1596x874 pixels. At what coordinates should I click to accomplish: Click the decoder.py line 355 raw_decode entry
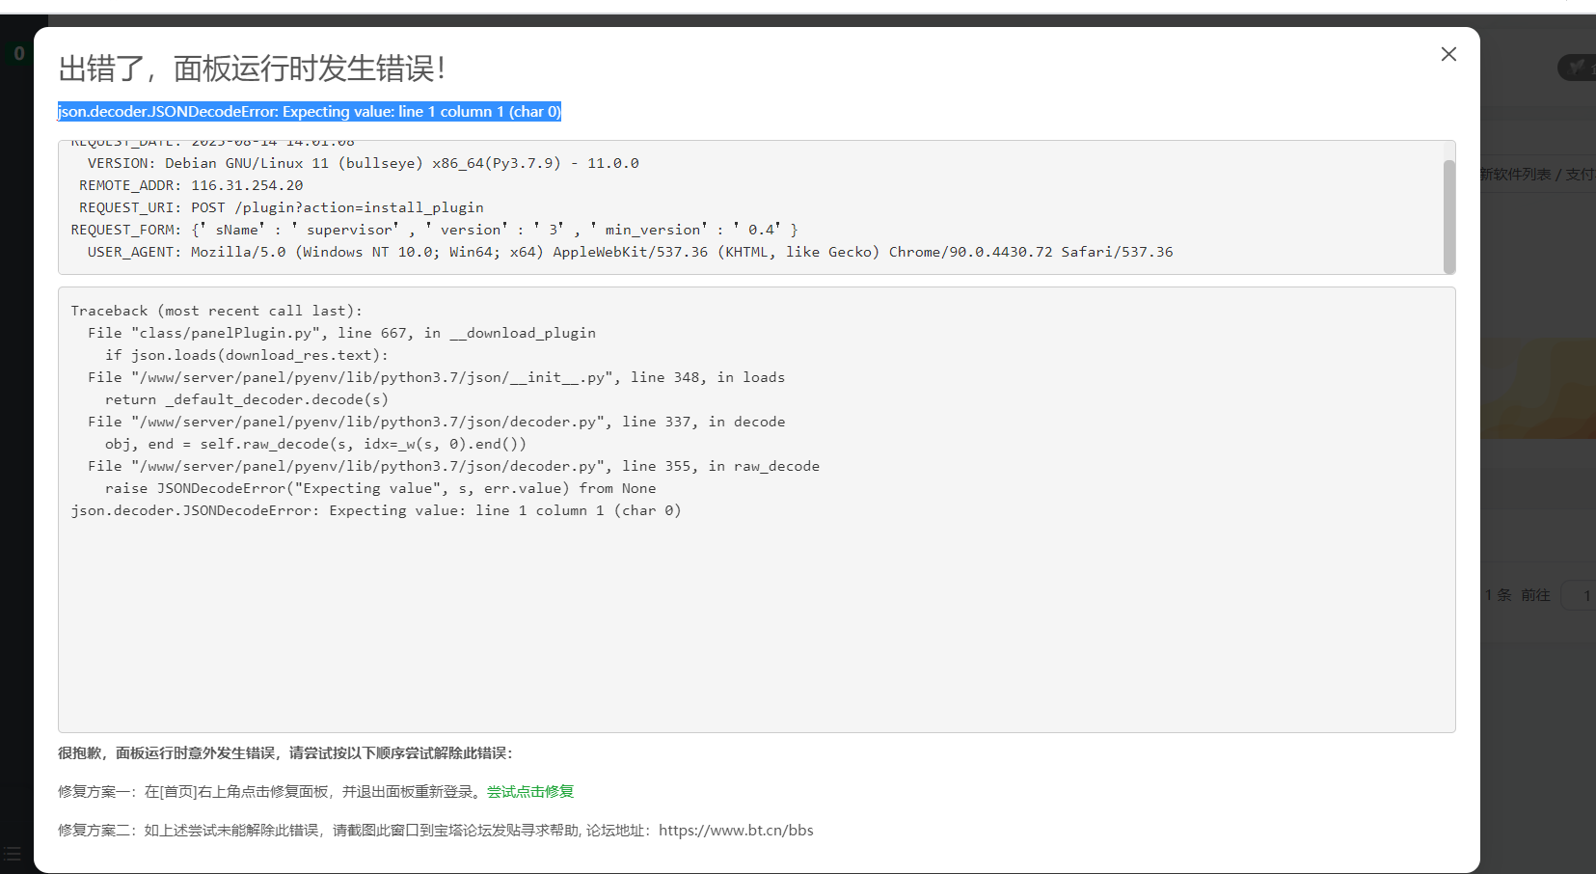(x=454, y=466)
